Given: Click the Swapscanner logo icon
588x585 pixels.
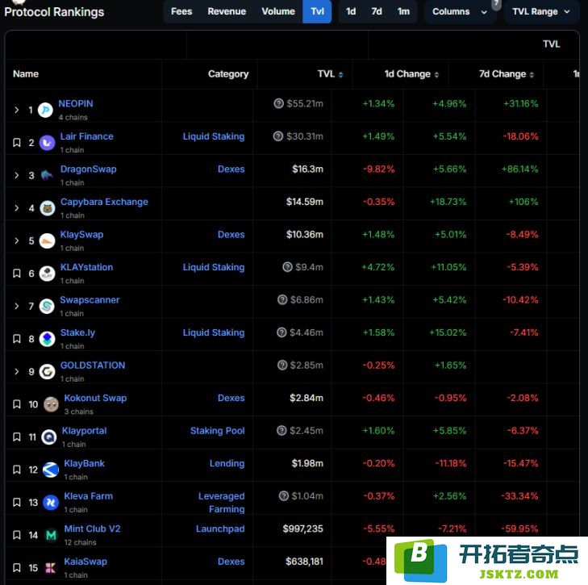Looking at the screenshot, I should coord(47,306).
